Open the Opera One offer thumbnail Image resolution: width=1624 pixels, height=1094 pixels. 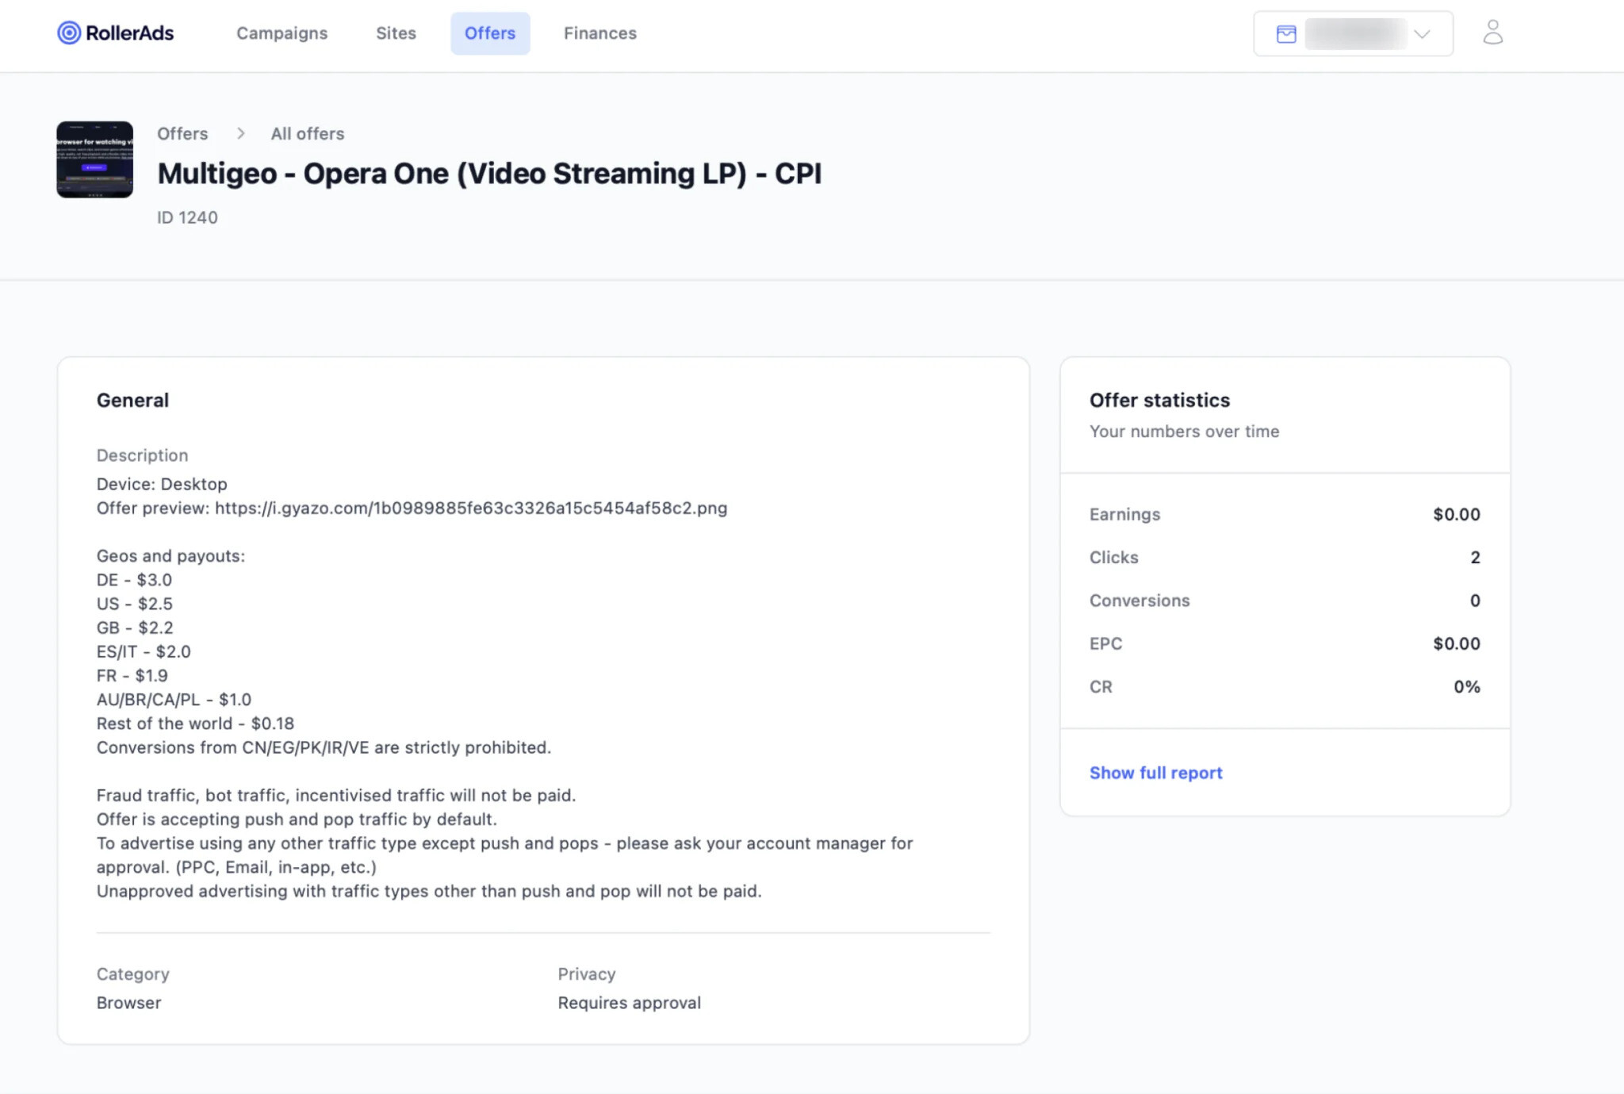(94, 159)
